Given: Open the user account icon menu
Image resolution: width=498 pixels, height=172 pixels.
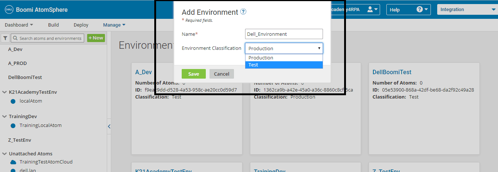Looking at the screenshot, I should tap(373, 10).
